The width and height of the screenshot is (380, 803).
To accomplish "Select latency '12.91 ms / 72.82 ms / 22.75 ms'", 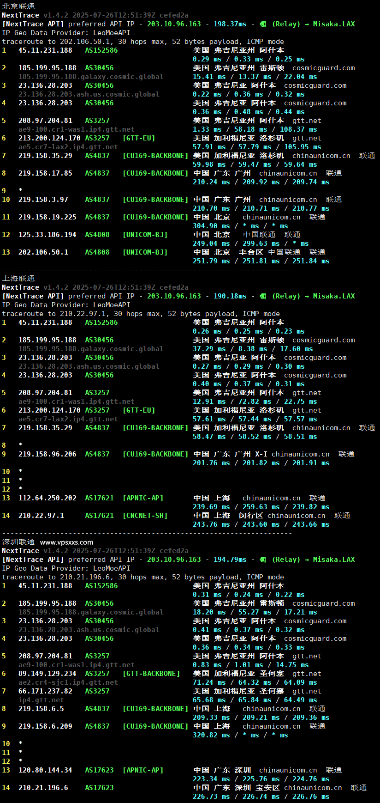I will pyautogui.click(x=255, y=401).
